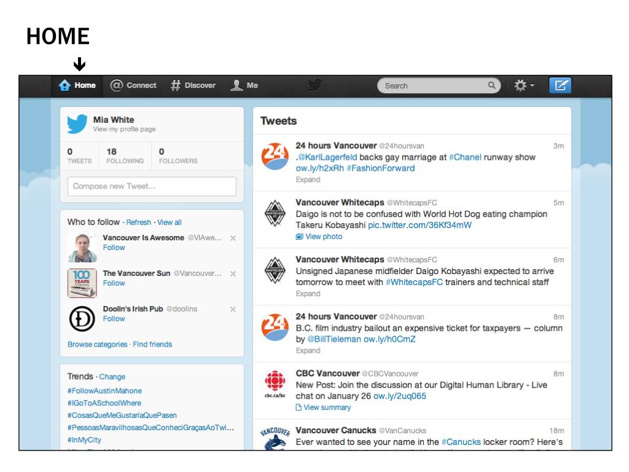Image resolution: width=629 pixels, height=472 pixels.
Task: Click The Vancouver Sun avatar
Action: tap(82, 283)
